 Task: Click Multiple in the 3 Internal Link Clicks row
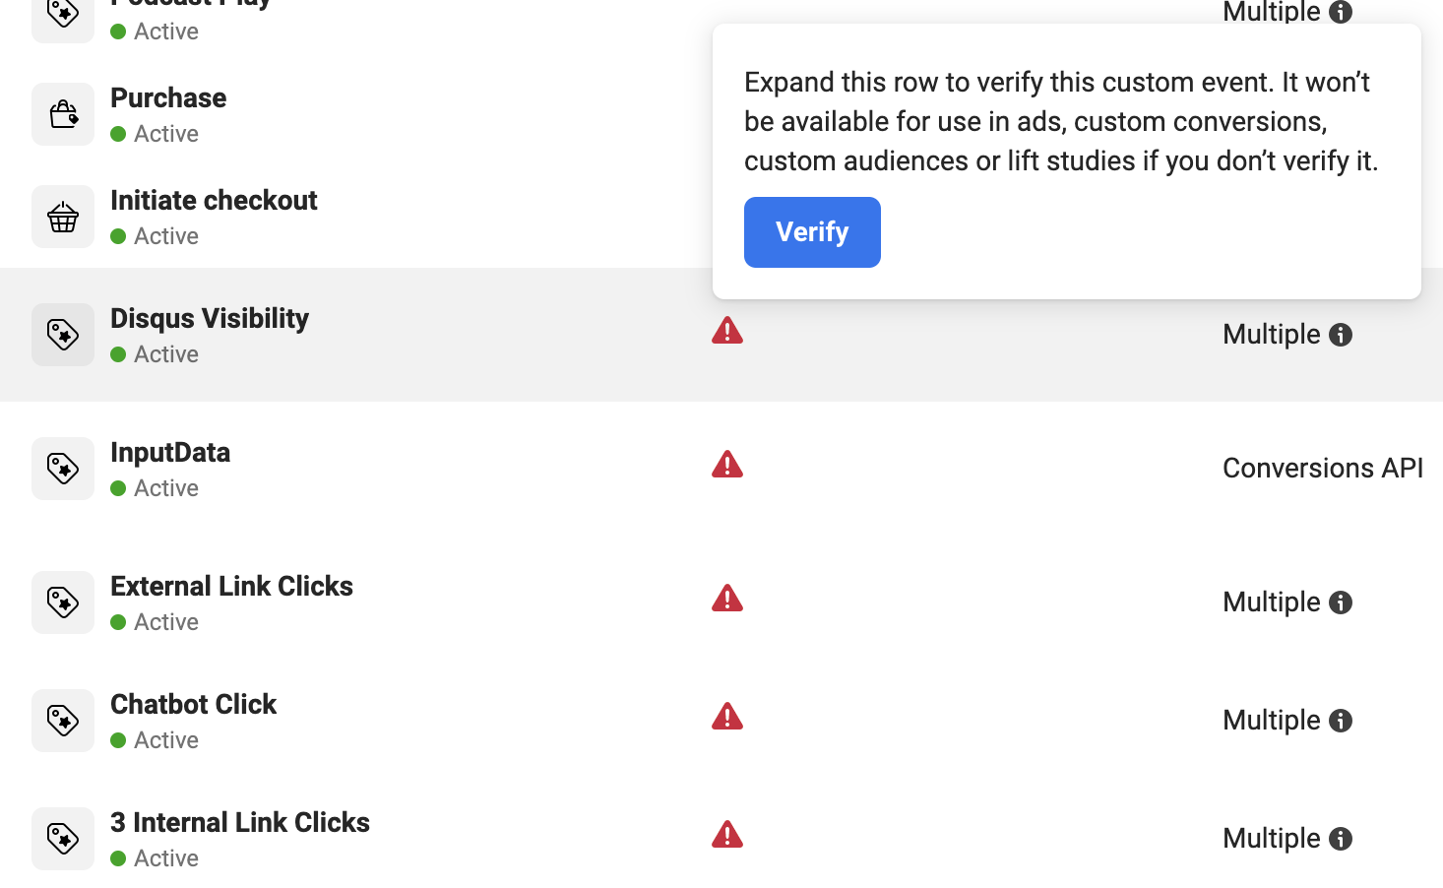(1272, 838)
